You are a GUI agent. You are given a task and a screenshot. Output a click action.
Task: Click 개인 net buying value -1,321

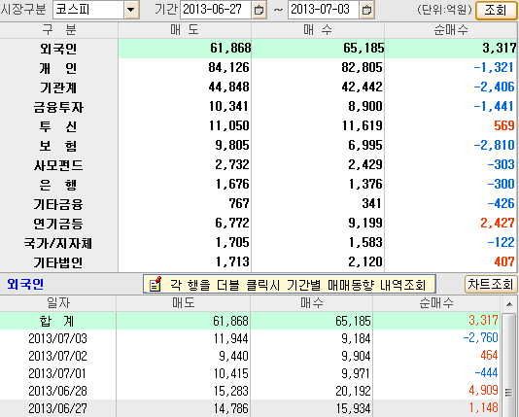494,68
